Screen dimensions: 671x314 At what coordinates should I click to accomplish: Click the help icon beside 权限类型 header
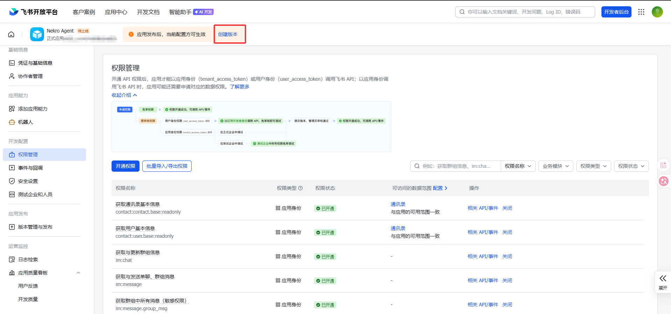tap(300, 188)
